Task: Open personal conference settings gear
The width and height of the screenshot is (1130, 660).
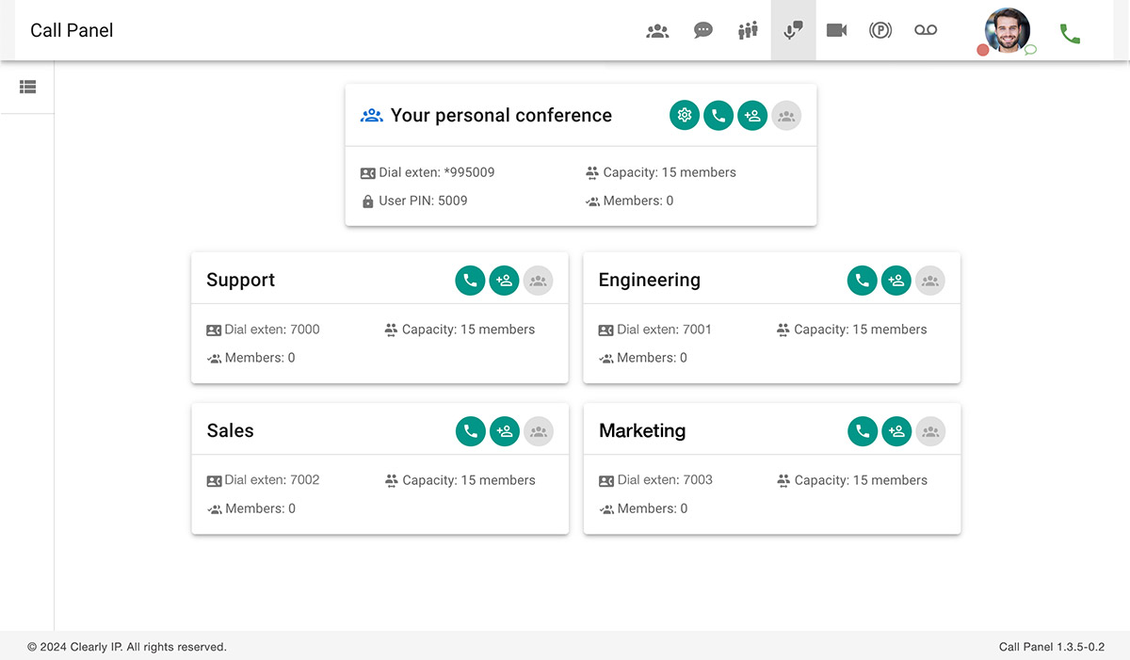Action: click(685, 116)
